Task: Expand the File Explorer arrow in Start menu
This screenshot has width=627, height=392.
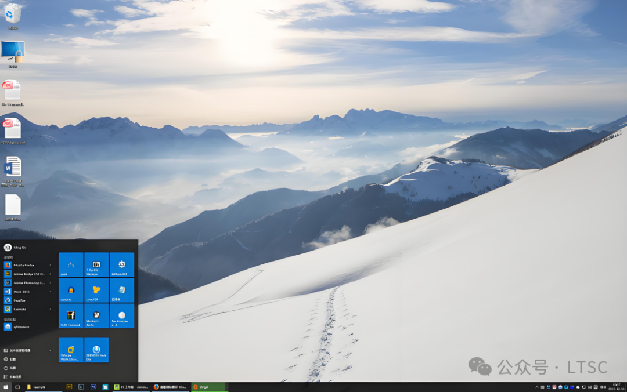Action: coord(51,350)
